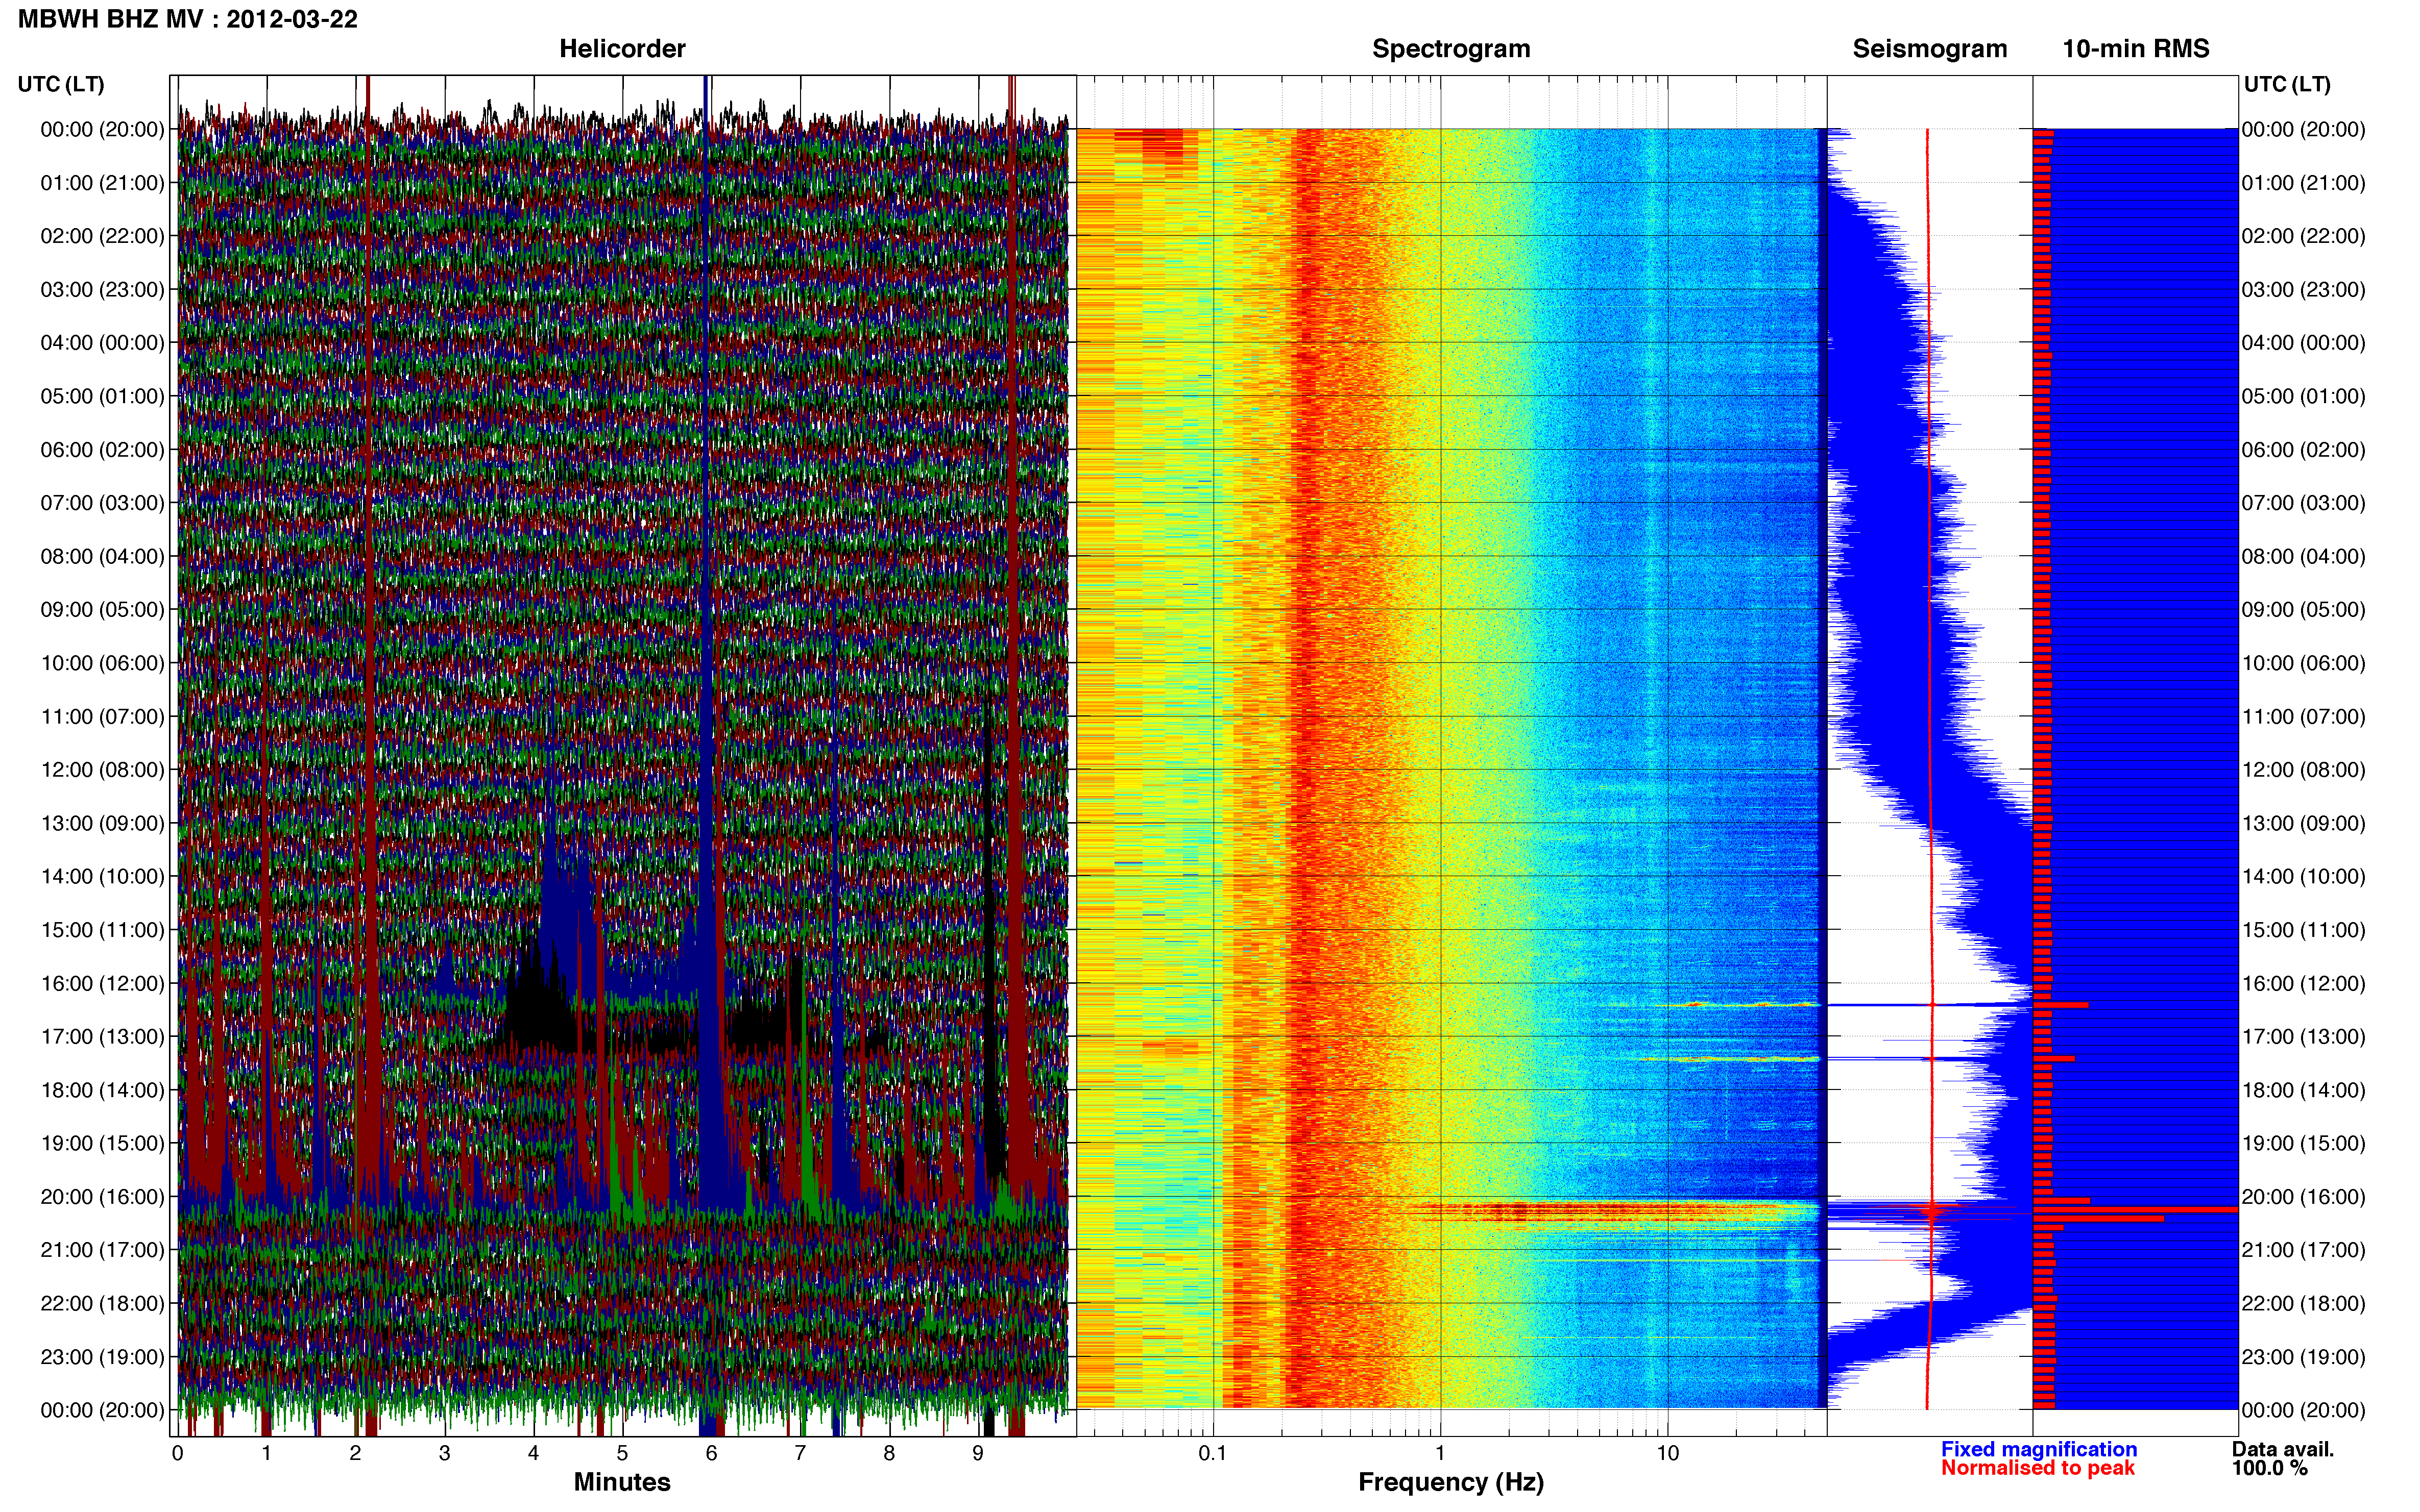Screen dimensions: 2420x1512
Task: Click left time label '12:00 (08:00)'
Action: 102,770
